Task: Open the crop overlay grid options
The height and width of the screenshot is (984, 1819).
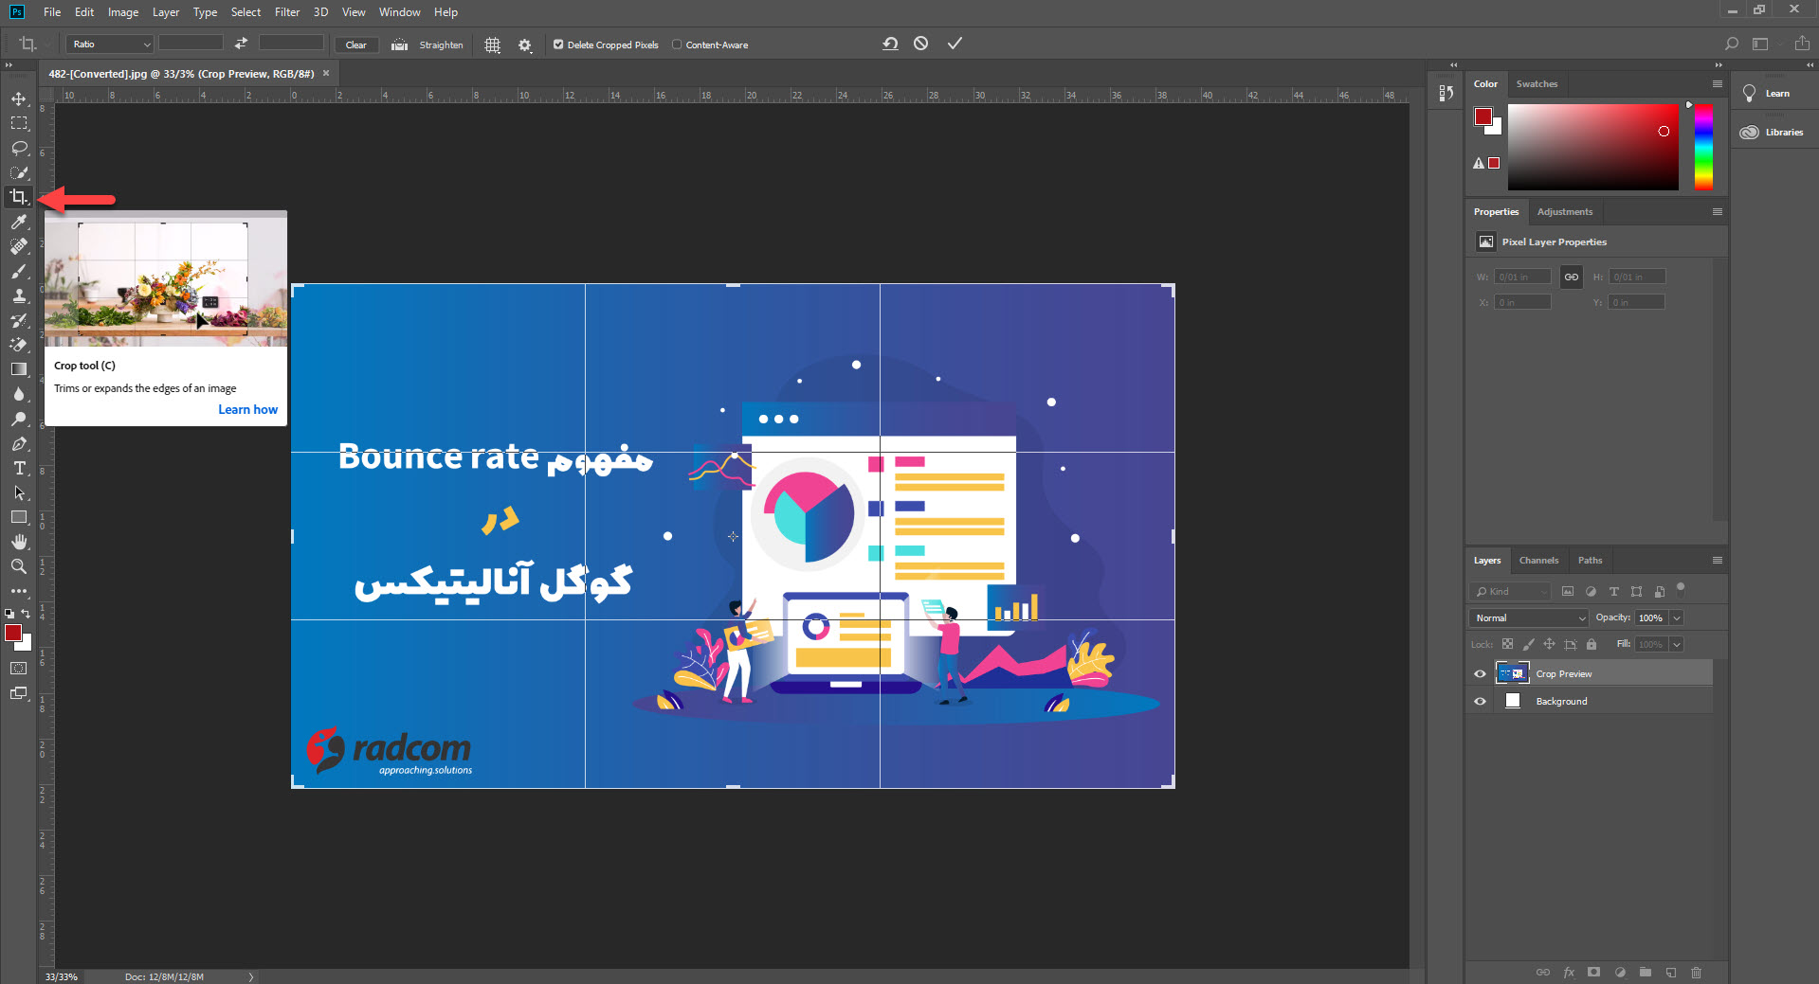Action: (492, 45)
